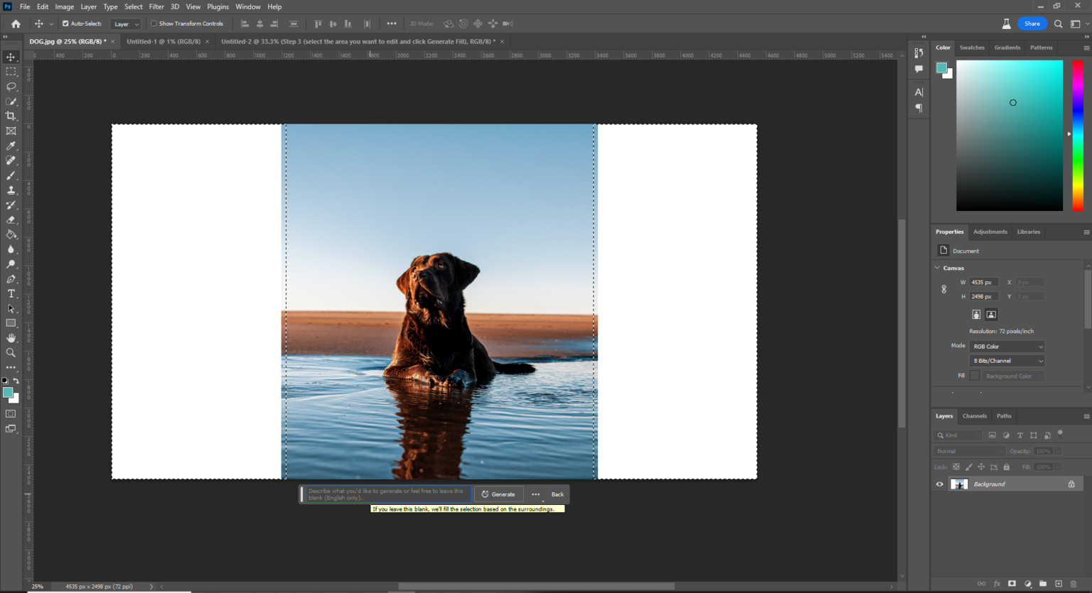Open the workspace switcher dropdown
This screenshot has height=593, width=1092.
1078,23
